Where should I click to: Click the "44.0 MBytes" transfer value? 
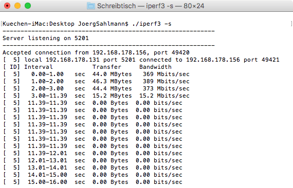pyautogui.click(x=112, y=74)
